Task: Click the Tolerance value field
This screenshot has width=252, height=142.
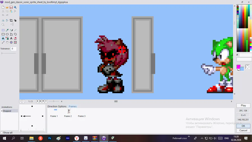Action: [x=13, y=49]
